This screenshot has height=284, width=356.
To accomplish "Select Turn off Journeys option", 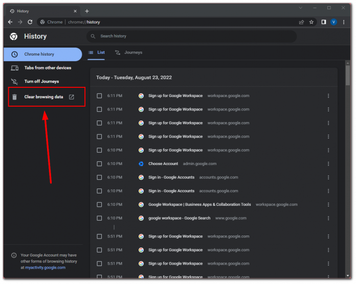I will tap(42, 81).
